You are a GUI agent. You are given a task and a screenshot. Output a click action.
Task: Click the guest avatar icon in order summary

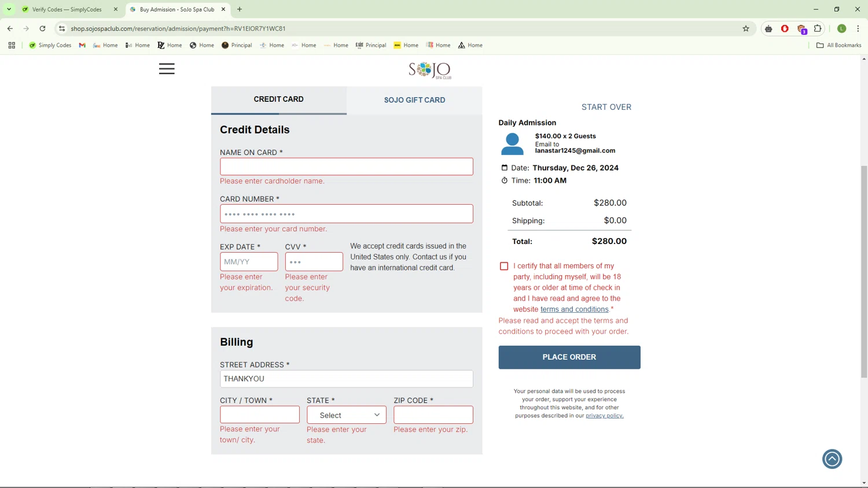[x=512, y=144]
